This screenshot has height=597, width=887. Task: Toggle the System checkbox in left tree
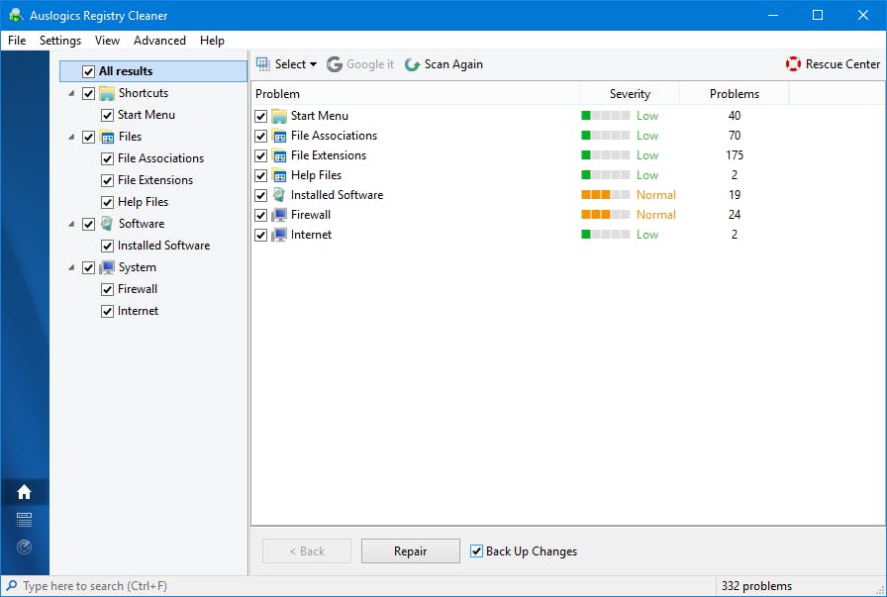tap(88, 267)
